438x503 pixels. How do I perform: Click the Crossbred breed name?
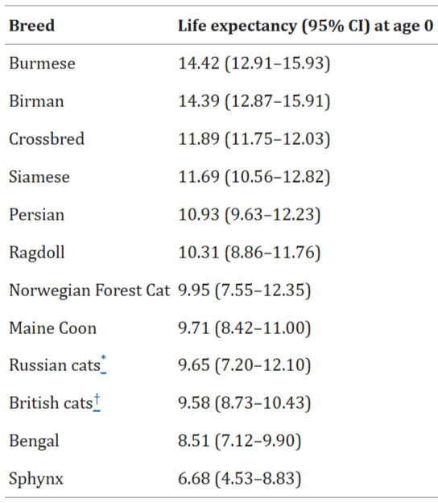click(x=47, y=139)
